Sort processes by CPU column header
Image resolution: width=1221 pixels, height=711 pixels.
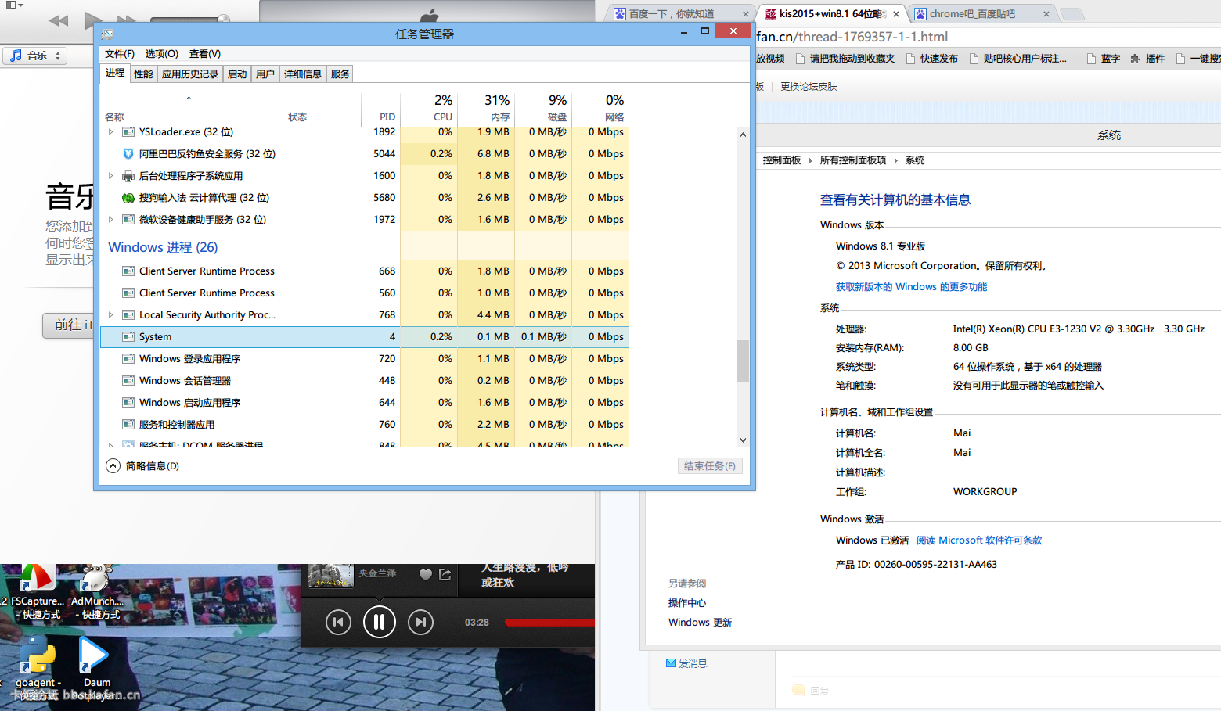pyautogui.click(x=429, y=108)
